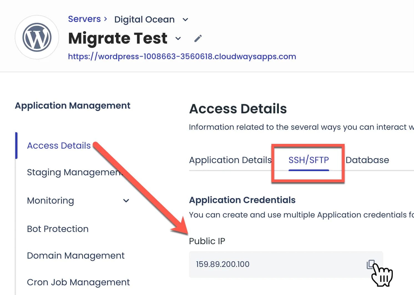Open the Servers breadcrumb link
Viewport: 414px width, 295px height.
[84, 19]
